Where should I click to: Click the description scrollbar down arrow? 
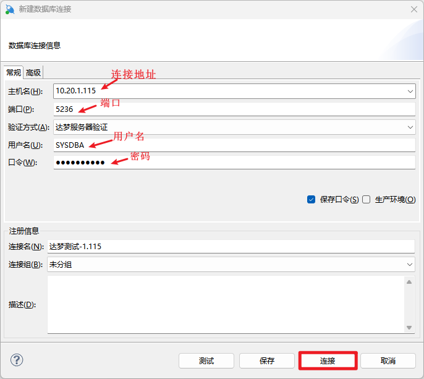click(409, 328)
